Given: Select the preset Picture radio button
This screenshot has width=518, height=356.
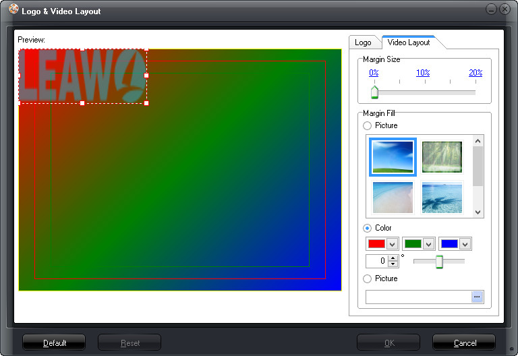Looking at the screenshot, I should coord(368,125).
